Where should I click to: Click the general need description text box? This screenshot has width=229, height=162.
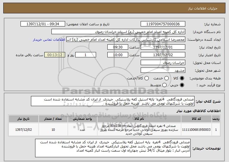click(x=113, y=101)
